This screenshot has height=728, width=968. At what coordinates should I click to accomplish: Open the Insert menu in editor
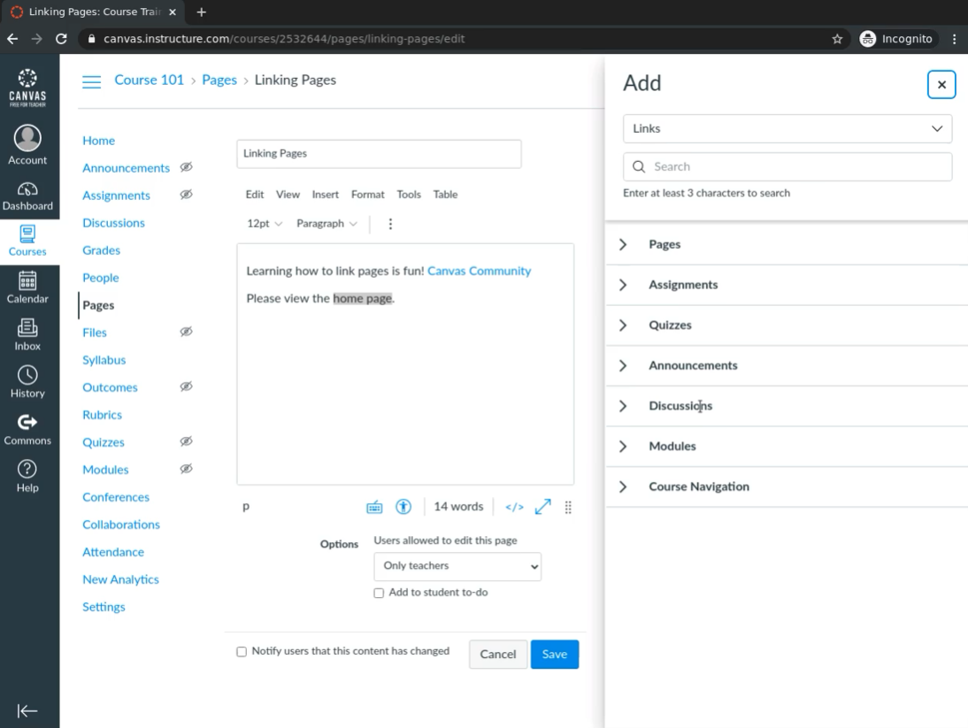pyautogui.click(x=326, y=195)
